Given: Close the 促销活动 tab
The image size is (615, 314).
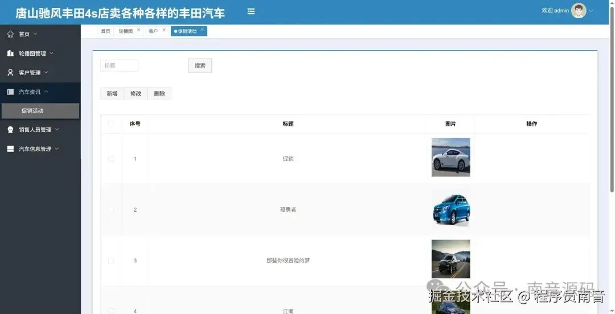Looking at the screenshot, I should click(x=202, y=30).
